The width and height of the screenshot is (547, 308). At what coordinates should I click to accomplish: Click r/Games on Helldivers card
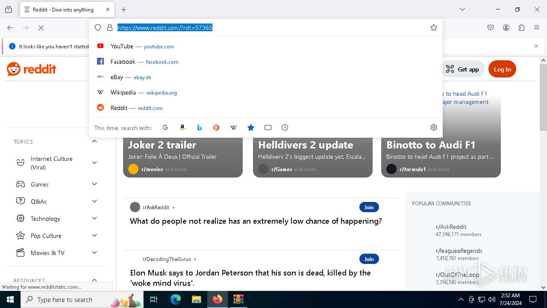(x=282, y=169)
